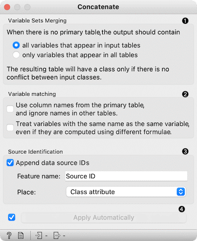197x241 pixels.
Task: Close the Concatenate window with red button
Action: (x=7, y=7)
